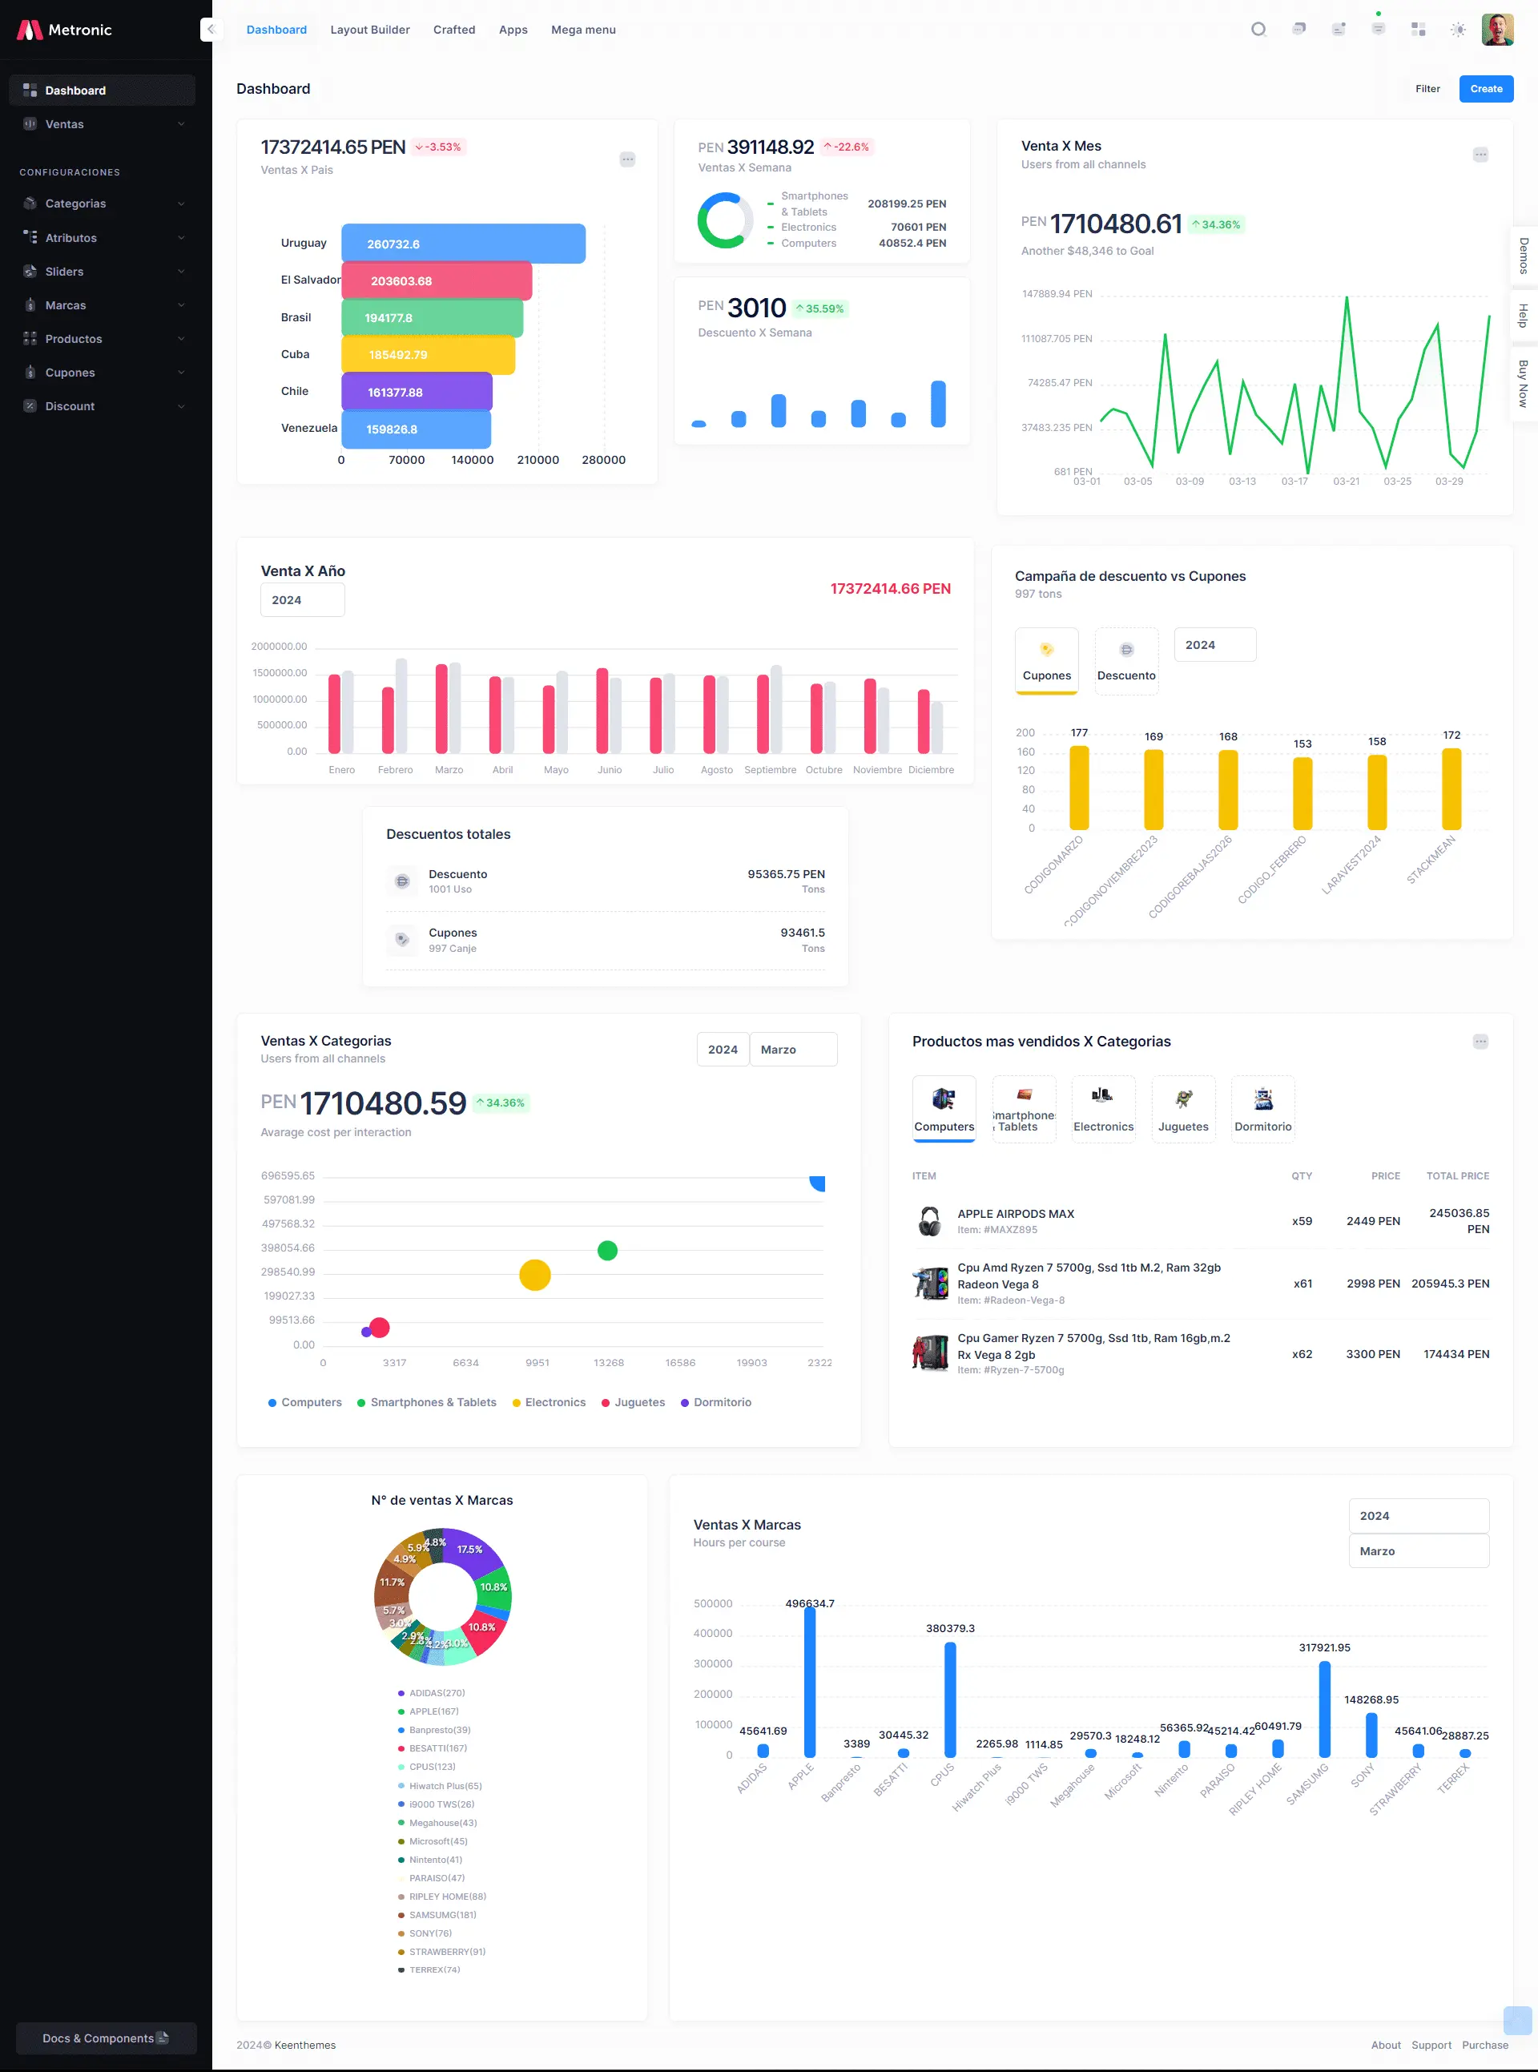Viewport: 1538px width, 2072px height.
Task: Click the search magnifier icon in header
Action: point(1258,29)
